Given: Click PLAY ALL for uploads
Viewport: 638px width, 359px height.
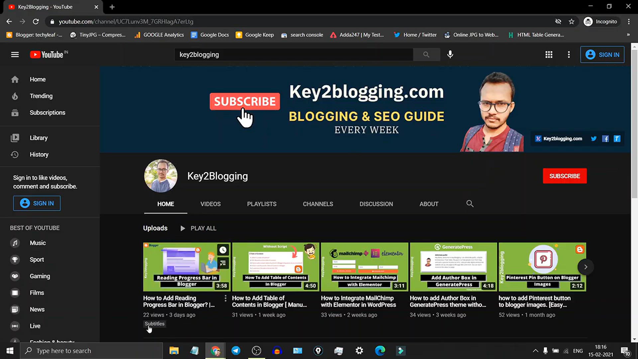Looking at the screenshot, I should click(198, 228).
